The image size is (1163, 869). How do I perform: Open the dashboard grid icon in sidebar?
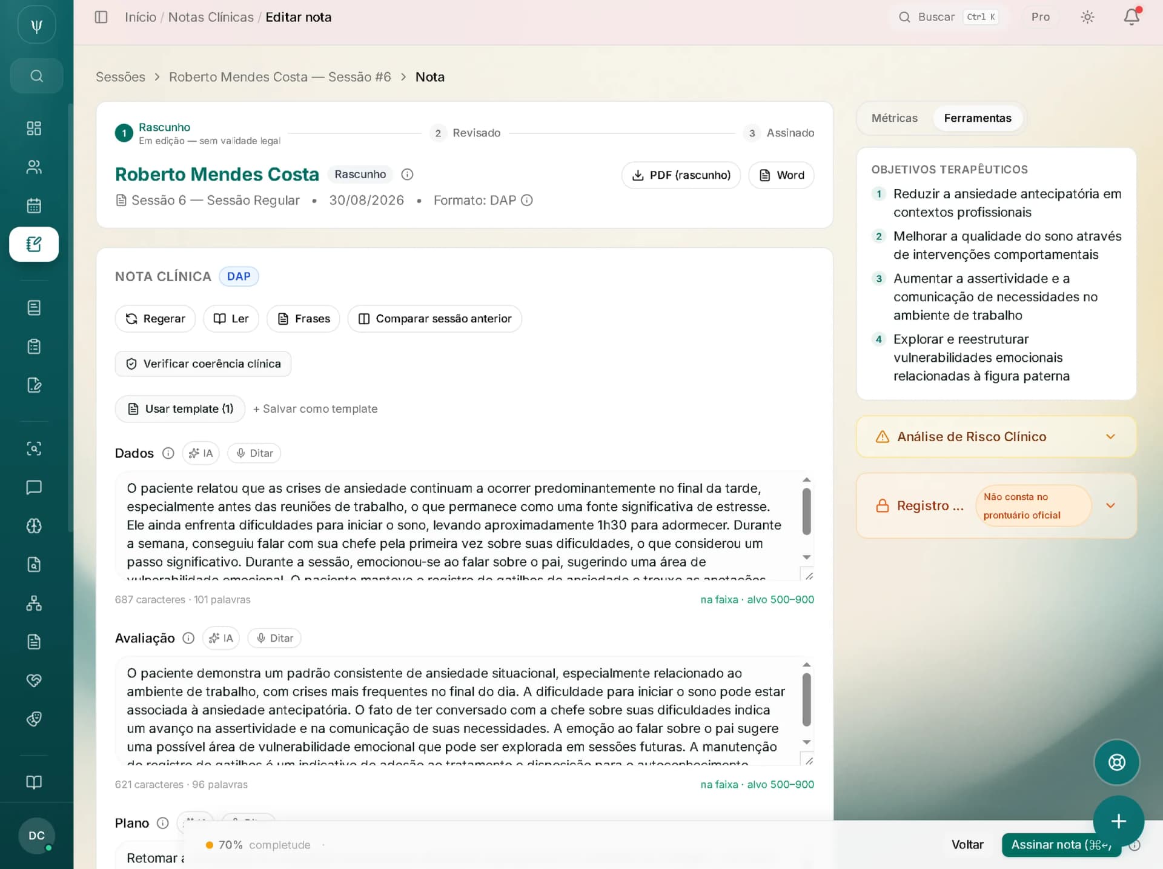pyautogui.click(x=34, y=128)
